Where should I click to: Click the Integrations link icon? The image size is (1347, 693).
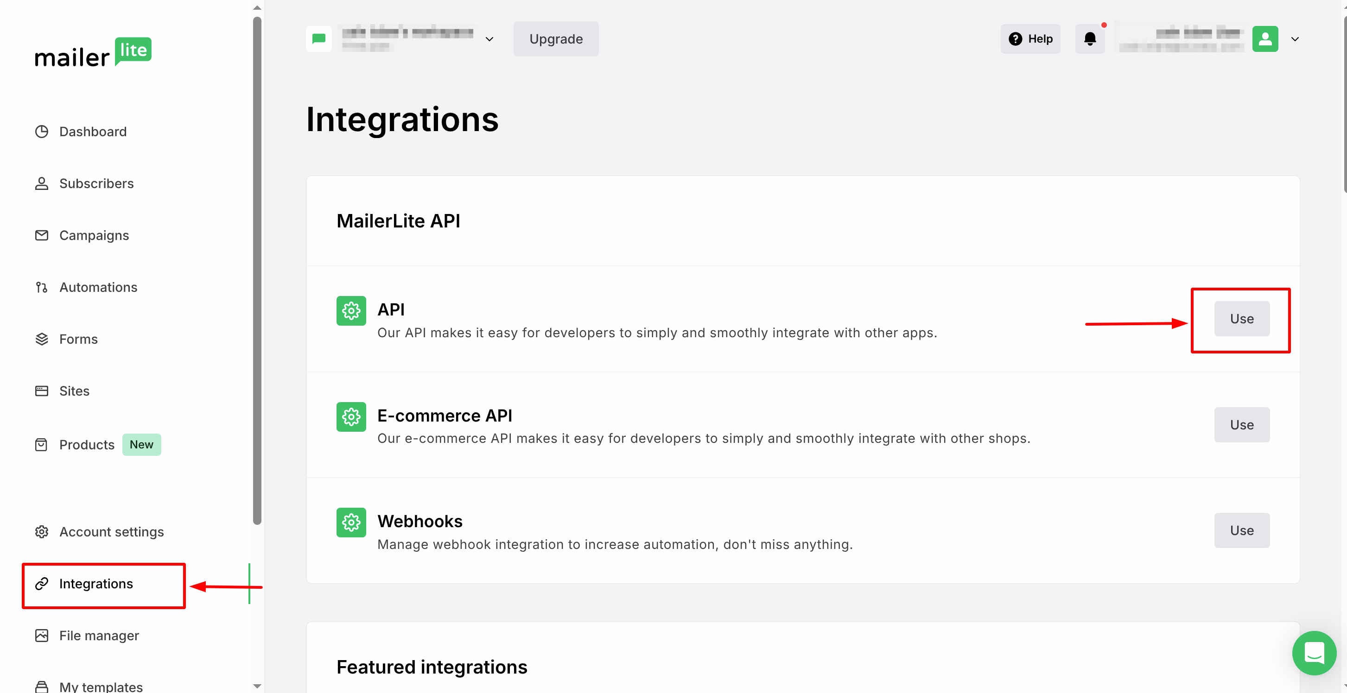[x=42, y=584]
